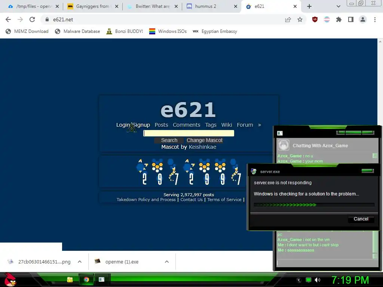Screen dimensions: 383x287
Task: Click the Signup link
Action: pyautogui.click(x=141, y=125)
